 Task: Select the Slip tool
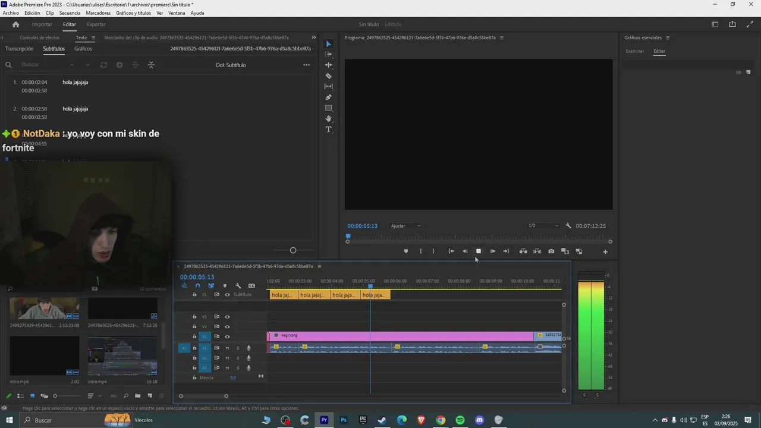point(329,86)
